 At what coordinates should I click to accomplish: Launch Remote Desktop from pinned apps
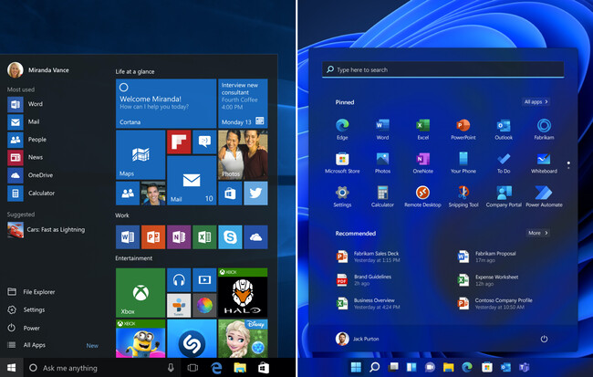[x=422, y=194]
